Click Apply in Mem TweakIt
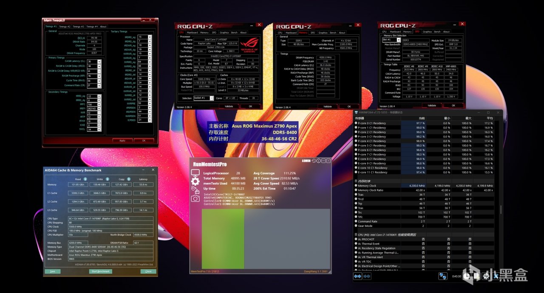 pos(122,140)
